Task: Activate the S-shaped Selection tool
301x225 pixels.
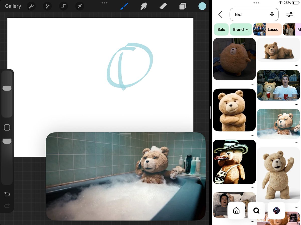Action: tap(63, 6)
